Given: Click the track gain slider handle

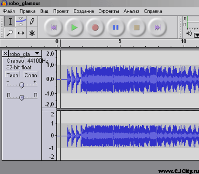Looking at the screenshot, I should 22,85.
